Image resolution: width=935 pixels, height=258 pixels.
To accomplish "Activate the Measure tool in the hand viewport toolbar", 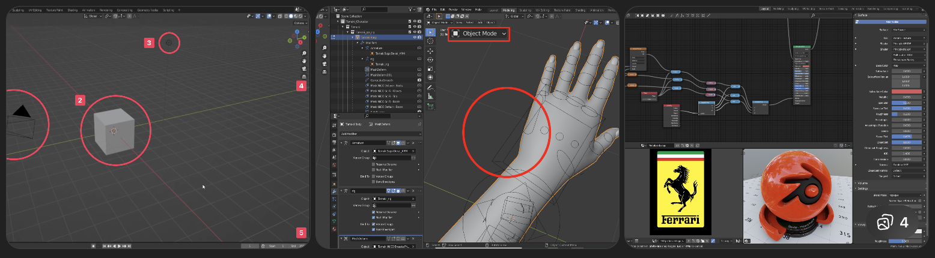I will point(430,96).
